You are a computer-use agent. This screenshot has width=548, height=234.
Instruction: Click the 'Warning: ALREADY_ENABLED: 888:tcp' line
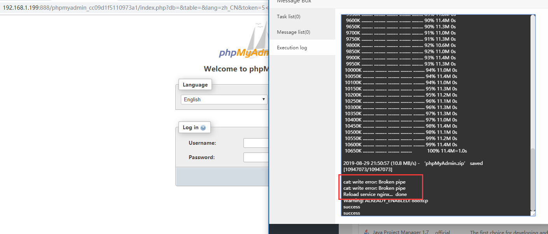(386, 201)
